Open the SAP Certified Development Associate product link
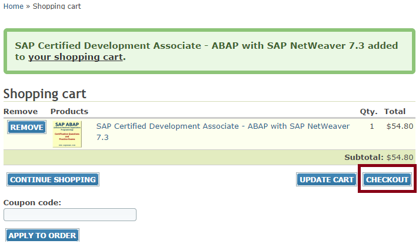The height and width of the screenshot is (247, 419). 223,132
